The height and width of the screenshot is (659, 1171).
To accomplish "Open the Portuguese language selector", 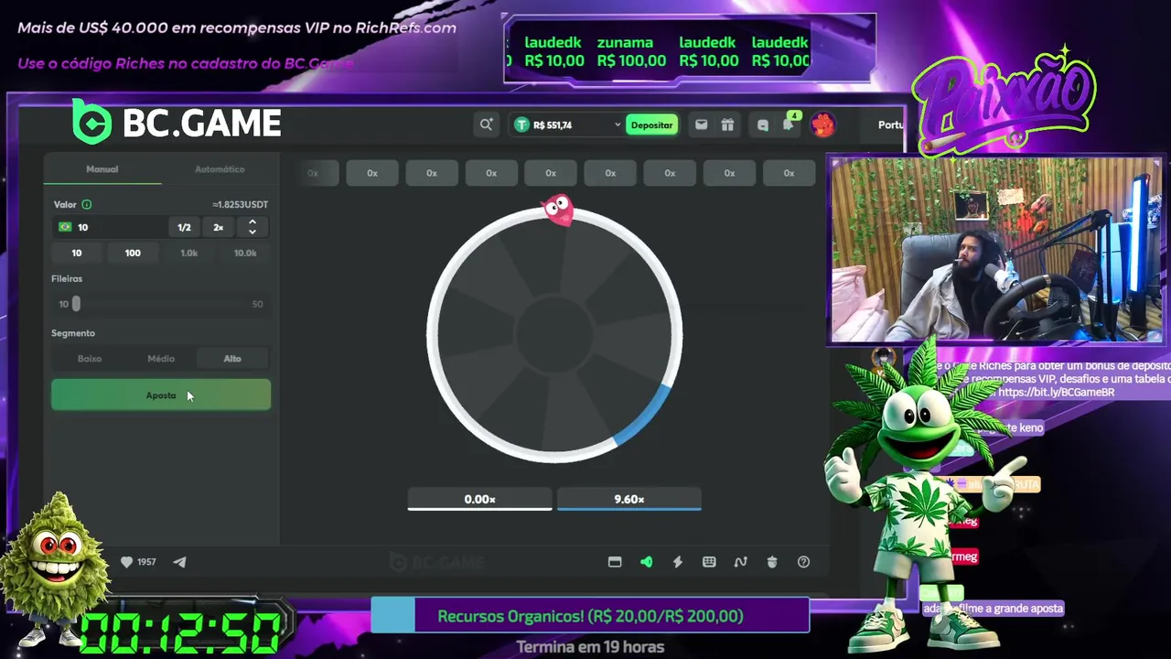I will click(x=890, y=124).
